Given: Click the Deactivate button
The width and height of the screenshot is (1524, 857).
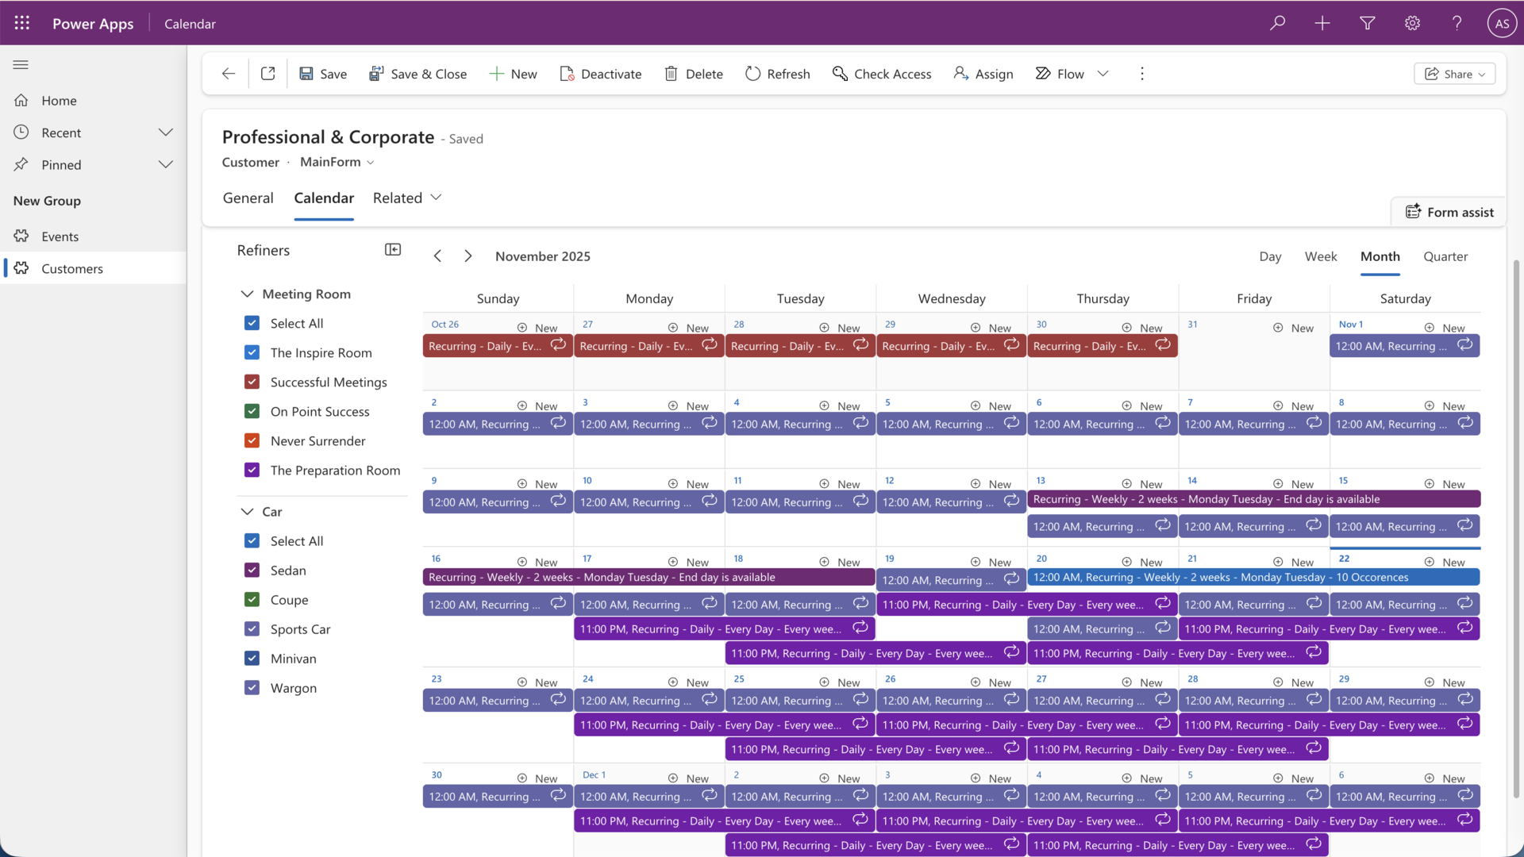Looking at the screenshot, I should point(600,74).
